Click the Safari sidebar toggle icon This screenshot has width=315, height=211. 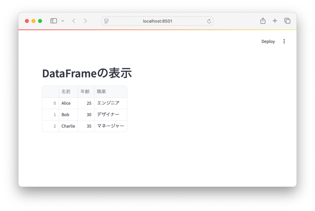[x=54, y=21]
